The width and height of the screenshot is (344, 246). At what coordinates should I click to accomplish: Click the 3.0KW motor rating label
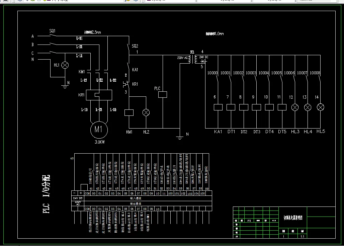100,142
